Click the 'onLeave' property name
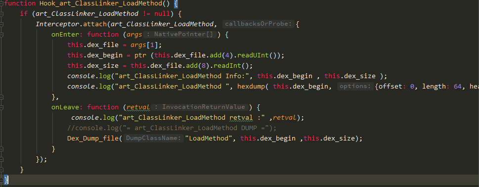Image resolution: width=479 pixels, height=187 pixels. coord(65,107)
